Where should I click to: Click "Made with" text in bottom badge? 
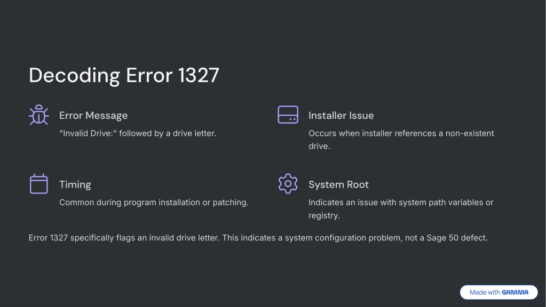(x=485, y=293)
